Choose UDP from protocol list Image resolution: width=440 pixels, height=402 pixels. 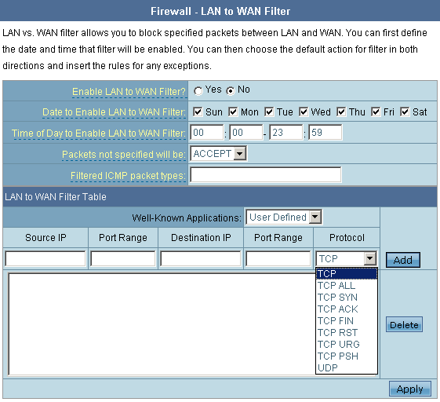tap(347, 367)
